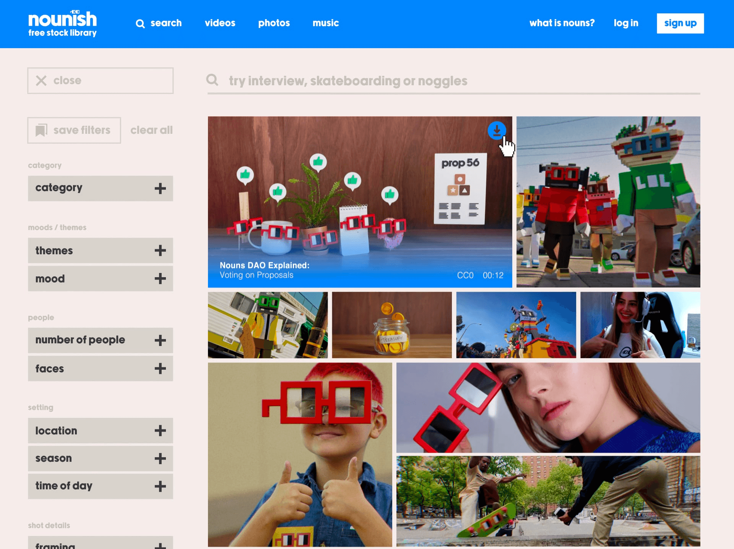Click the sign up button
Image resolution: width=734 pixels, height=549 pixels.
click(x=680, y=23)
